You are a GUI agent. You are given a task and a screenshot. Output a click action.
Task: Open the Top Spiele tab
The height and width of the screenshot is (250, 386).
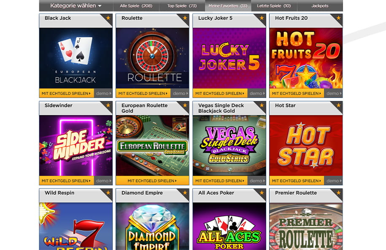click(182, 5)
